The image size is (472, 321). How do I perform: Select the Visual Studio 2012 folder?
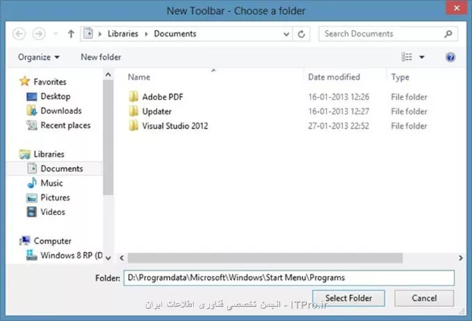pyautogui.click(x=175, y=126)
